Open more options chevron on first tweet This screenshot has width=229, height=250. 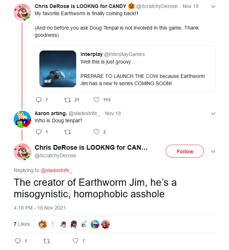(x=213, y=6)
